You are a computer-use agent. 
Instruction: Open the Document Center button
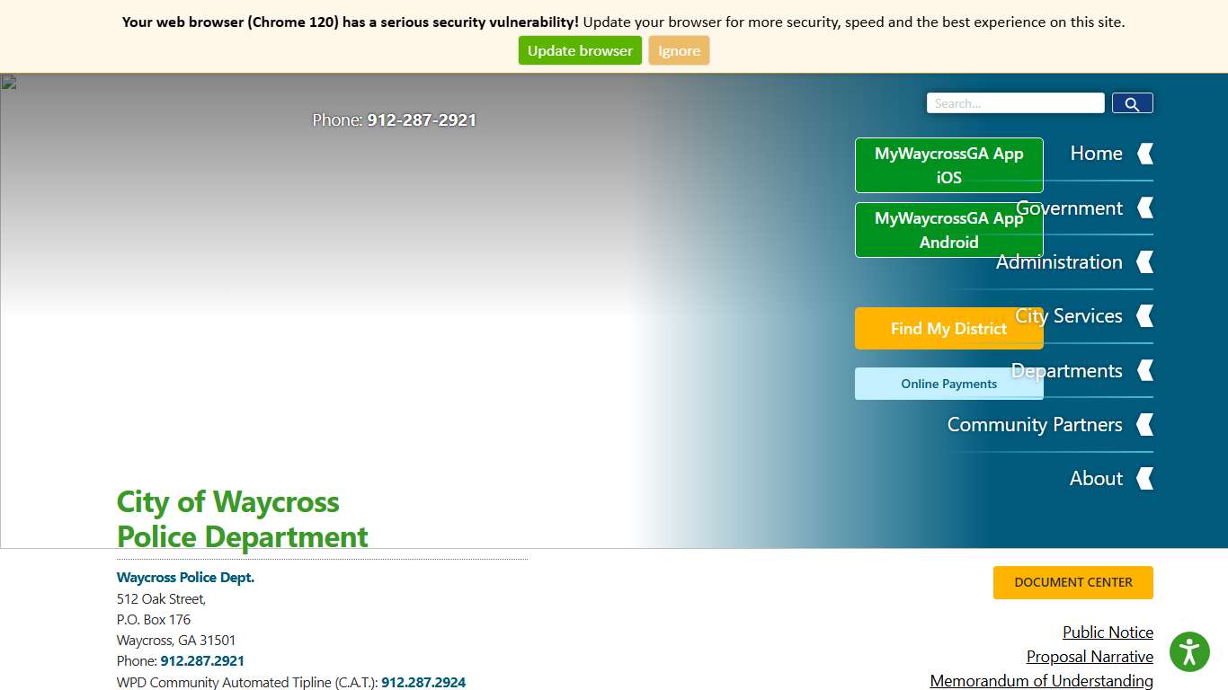tap(1072, 582)
